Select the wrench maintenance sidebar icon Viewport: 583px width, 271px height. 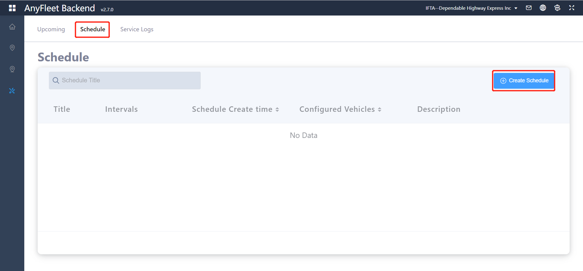point(12,91)
